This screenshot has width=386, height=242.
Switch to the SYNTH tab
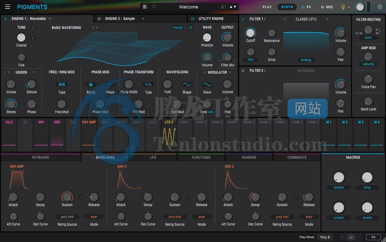tap(286, 7)
